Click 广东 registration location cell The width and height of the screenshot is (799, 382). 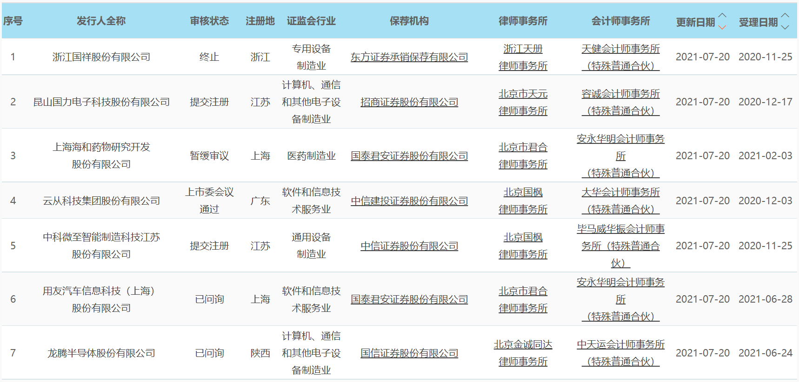tap(260, 201)
